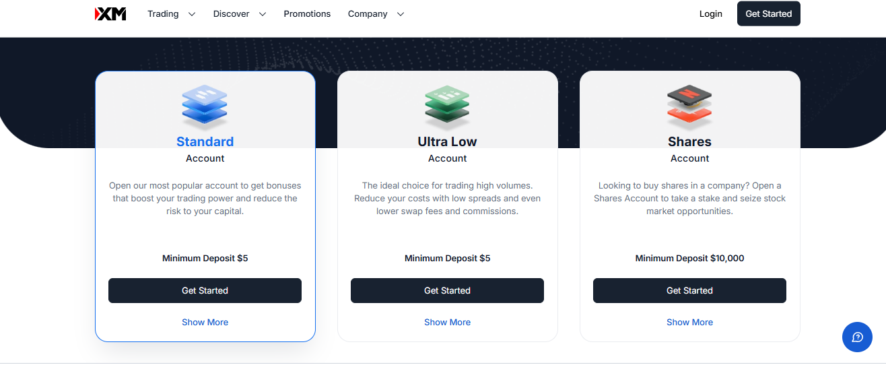Click the Discover navigation menu label
The height and width of the screenshot is (365, 886).
(x=231, y=13)
